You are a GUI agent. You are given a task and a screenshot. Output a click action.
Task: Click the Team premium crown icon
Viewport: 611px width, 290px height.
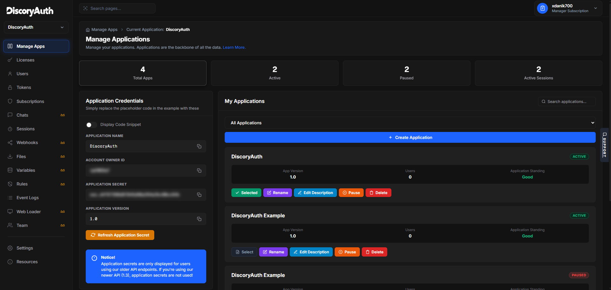(x=63, y=225)
